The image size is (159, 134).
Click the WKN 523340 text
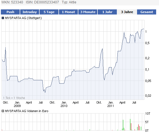click(12, 2)
